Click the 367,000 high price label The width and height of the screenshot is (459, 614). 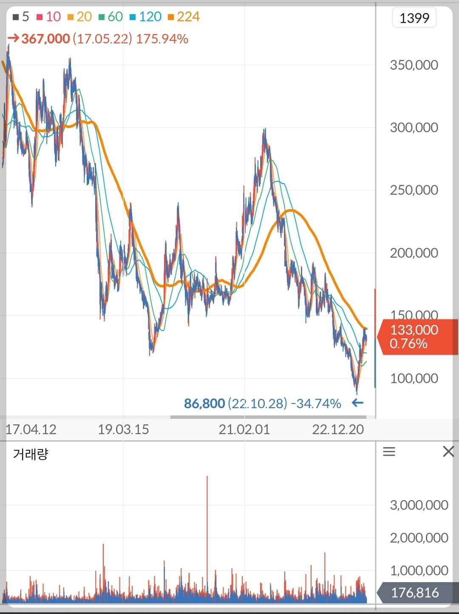tap(45, 39)
